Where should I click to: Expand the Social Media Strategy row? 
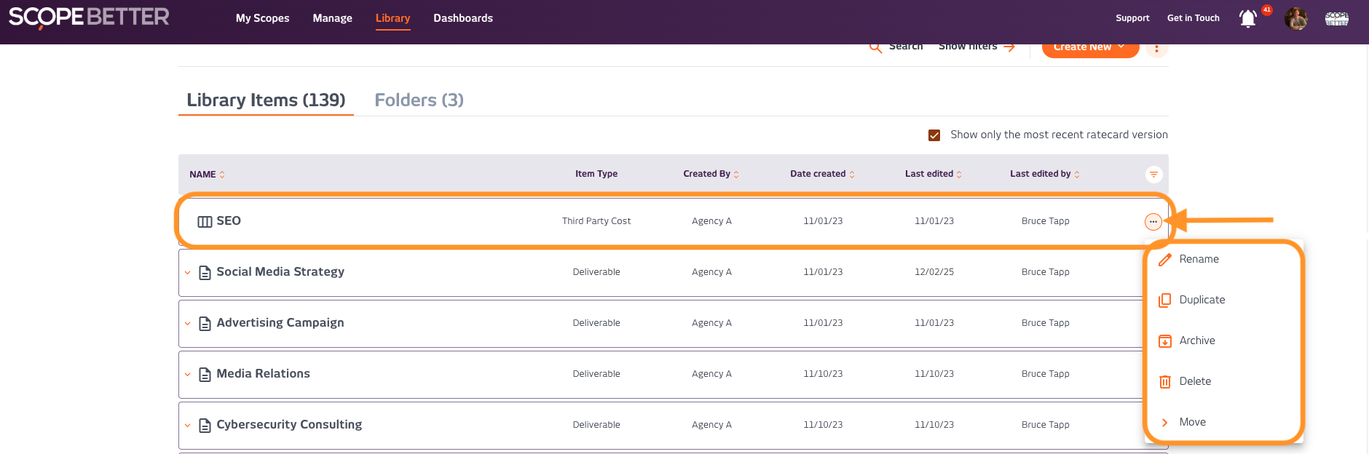pyautogui.click(x=187, y=273)
